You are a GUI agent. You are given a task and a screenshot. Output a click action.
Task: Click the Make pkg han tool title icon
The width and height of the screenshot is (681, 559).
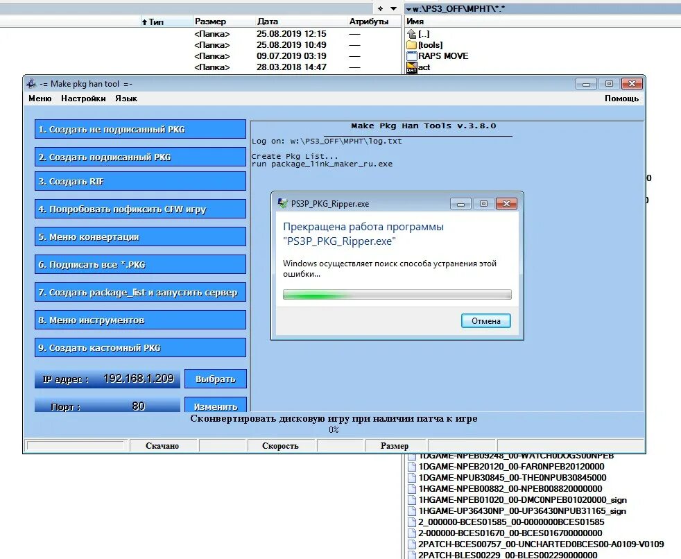click(x=31, y=83)
